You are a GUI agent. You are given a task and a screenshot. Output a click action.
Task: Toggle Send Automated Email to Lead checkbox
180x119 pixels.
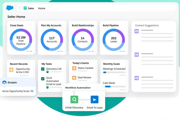(x=43, y=79)
